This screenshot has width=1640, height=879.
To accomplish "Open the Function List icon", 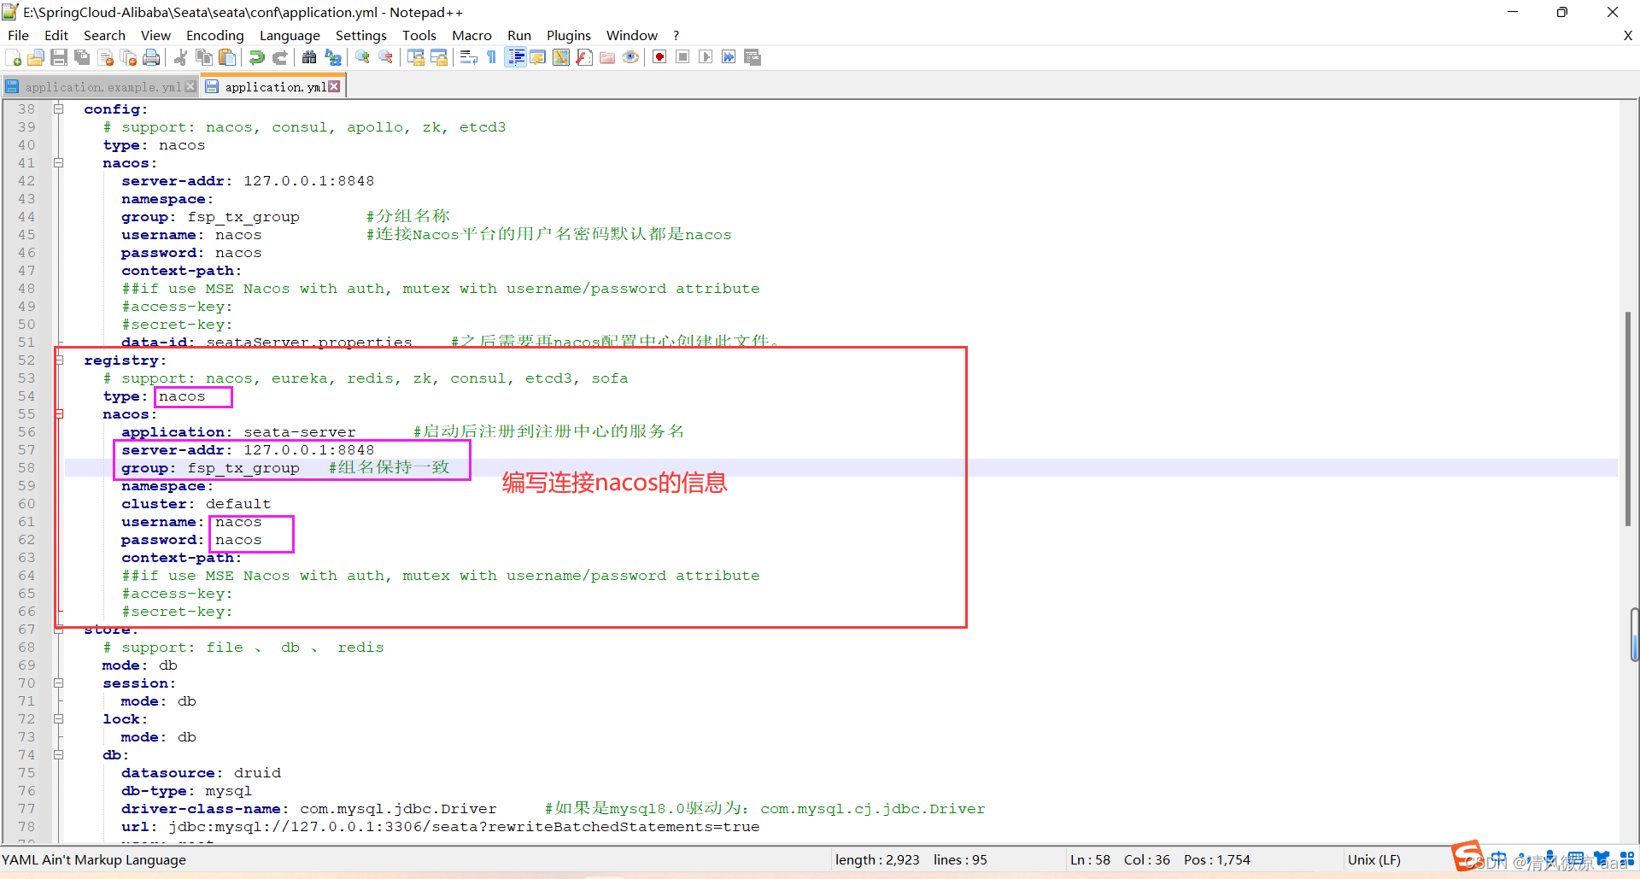I will (584, 57).
